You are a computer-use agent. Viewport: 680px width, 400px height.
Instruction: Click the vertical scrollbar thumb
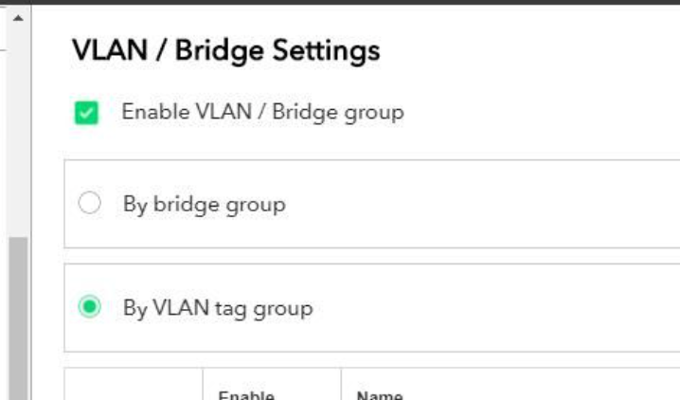pyautogui.click(x=18, y=313)
